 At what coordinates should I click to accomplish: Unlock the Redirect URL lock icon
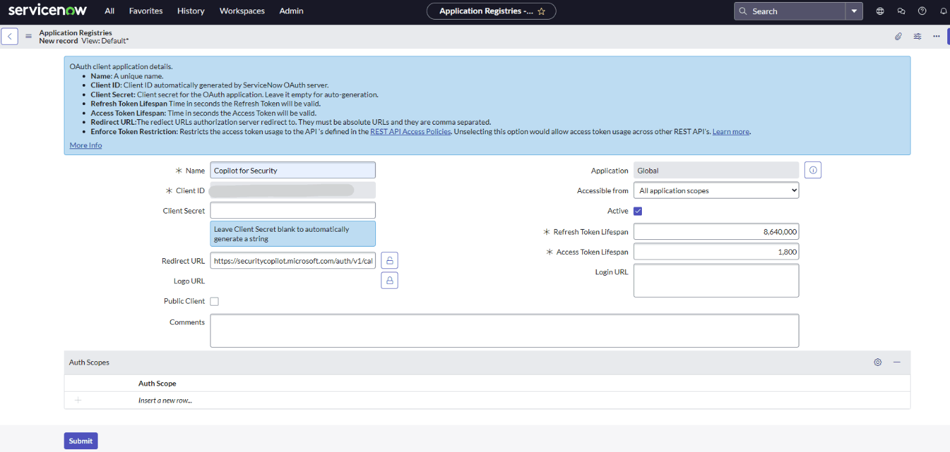coord(389,260)
